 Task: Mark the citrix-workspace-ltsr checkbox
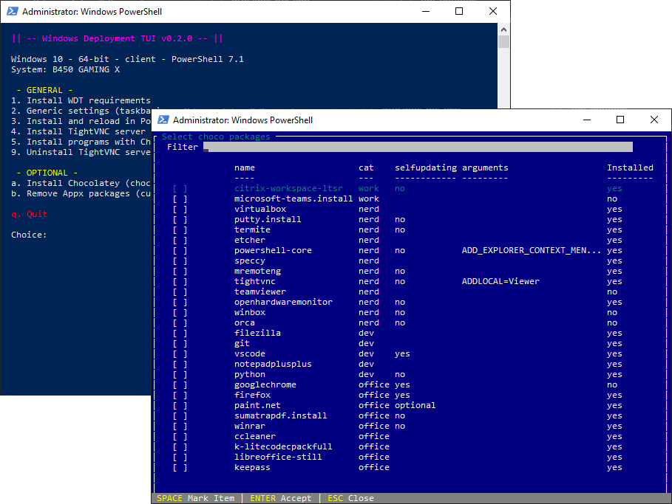click(180, 189)
